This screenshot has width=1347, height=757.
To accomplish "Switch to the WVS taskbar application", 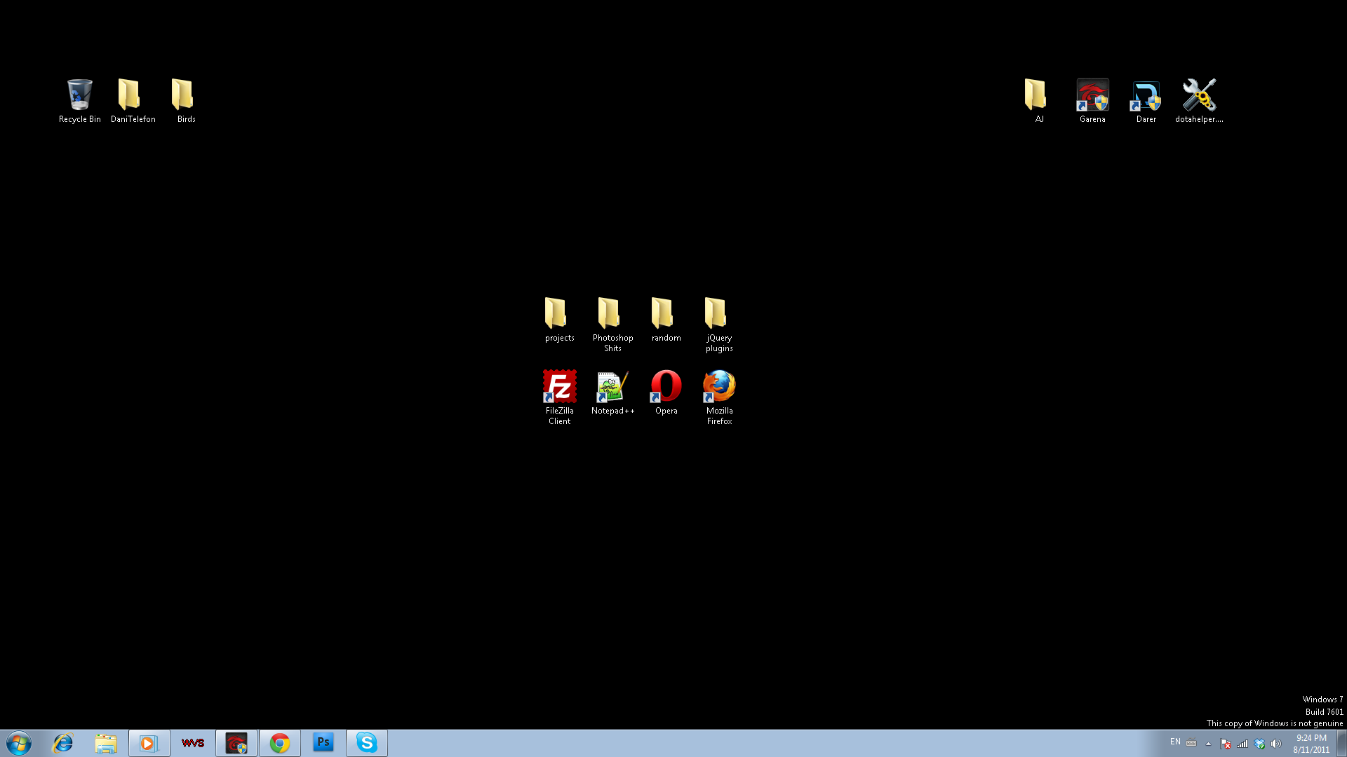I will click(192, 743).
